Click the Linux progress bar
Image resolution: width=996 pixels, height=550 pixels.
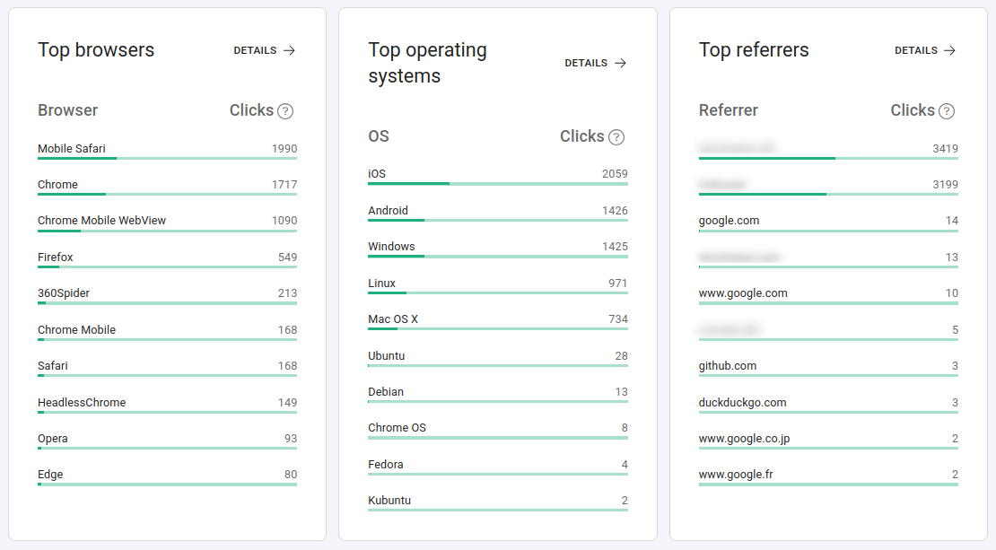[497, 292]
